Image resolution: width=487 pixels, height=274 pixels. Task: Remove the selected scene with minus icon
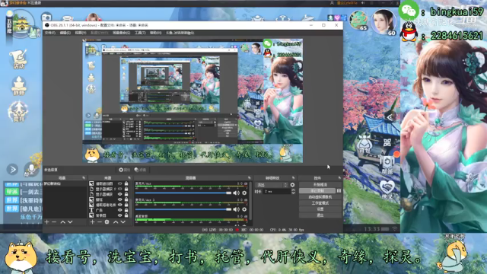click(x=54, y=222)
